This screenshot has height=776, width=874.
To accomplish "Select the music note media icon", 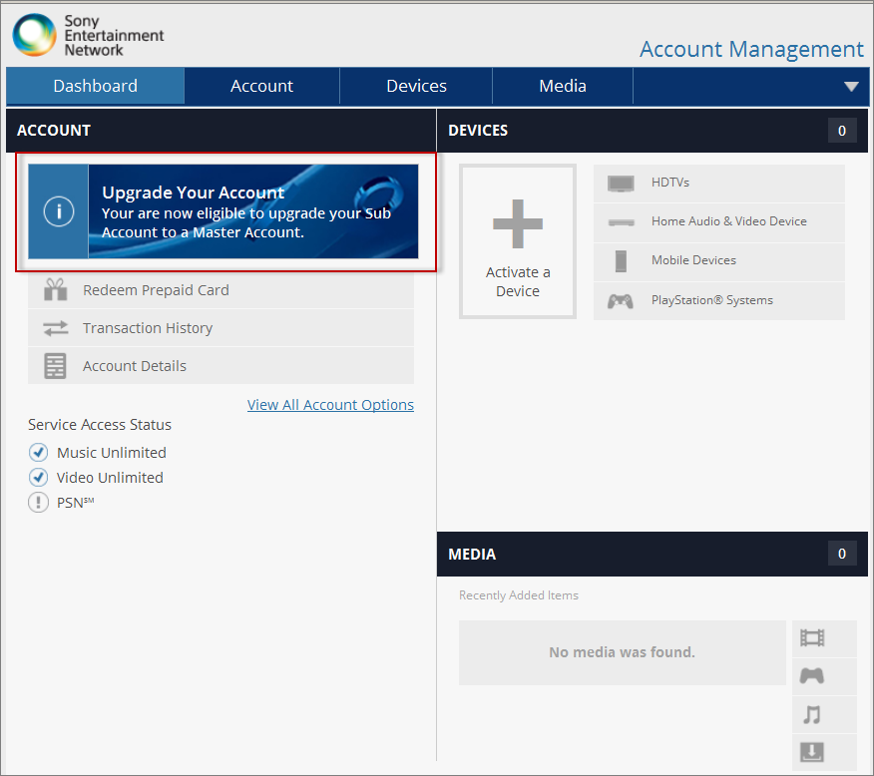I will tap(812, 714).
